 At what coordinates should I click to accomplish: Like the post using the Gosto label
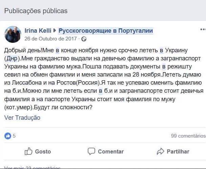pos(43,151)
